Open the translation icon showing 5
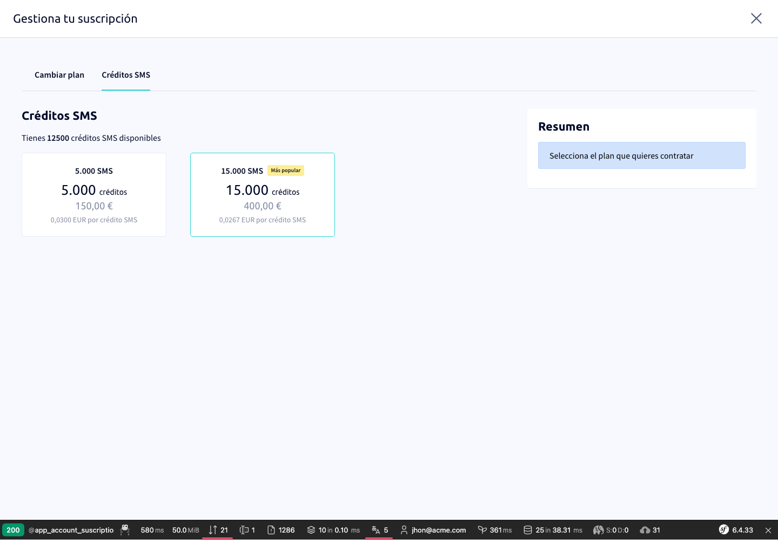The height and width of the screenshot is (559, 778). click(x=376, y=530)
